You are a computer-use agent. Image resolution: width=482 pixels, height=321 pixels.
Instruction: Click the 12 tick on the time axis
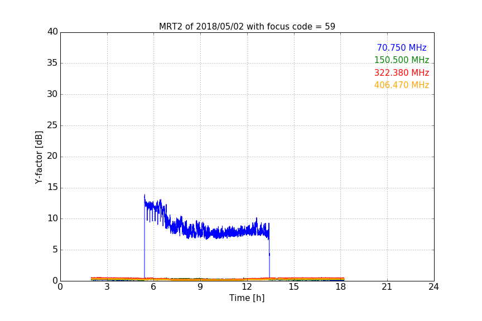coord(247,287)
